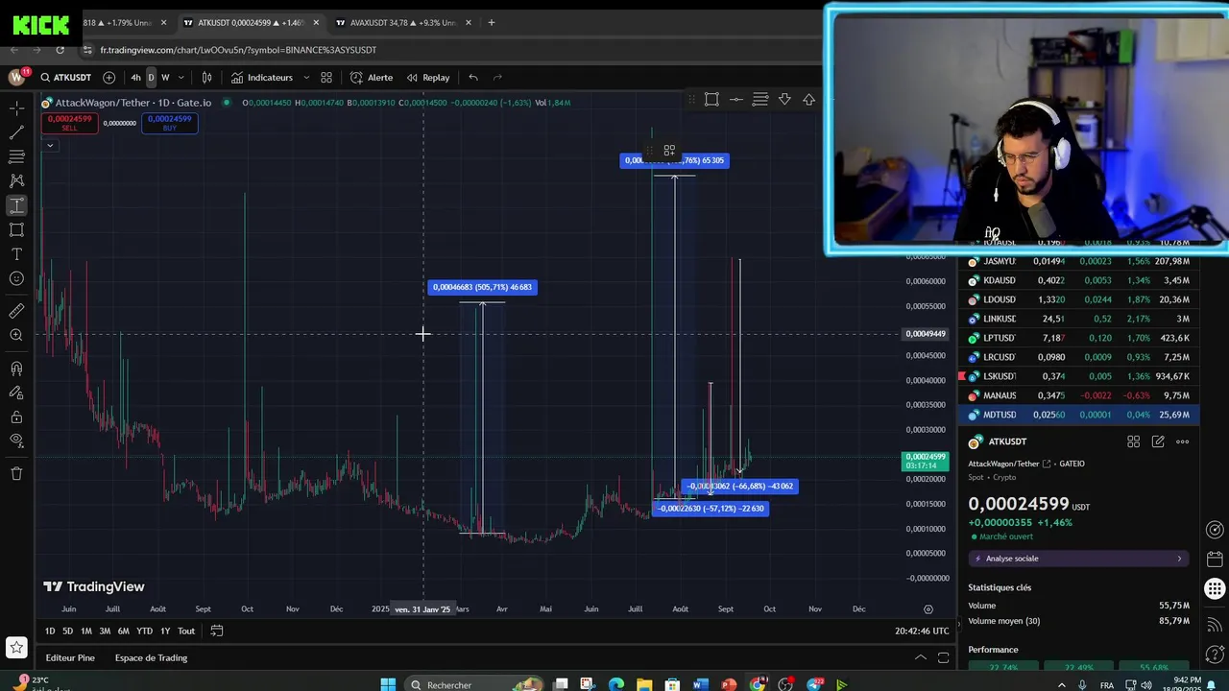1229x691 pixels.
Task: Select the trend line drawing tool
Action: point(16,131)
